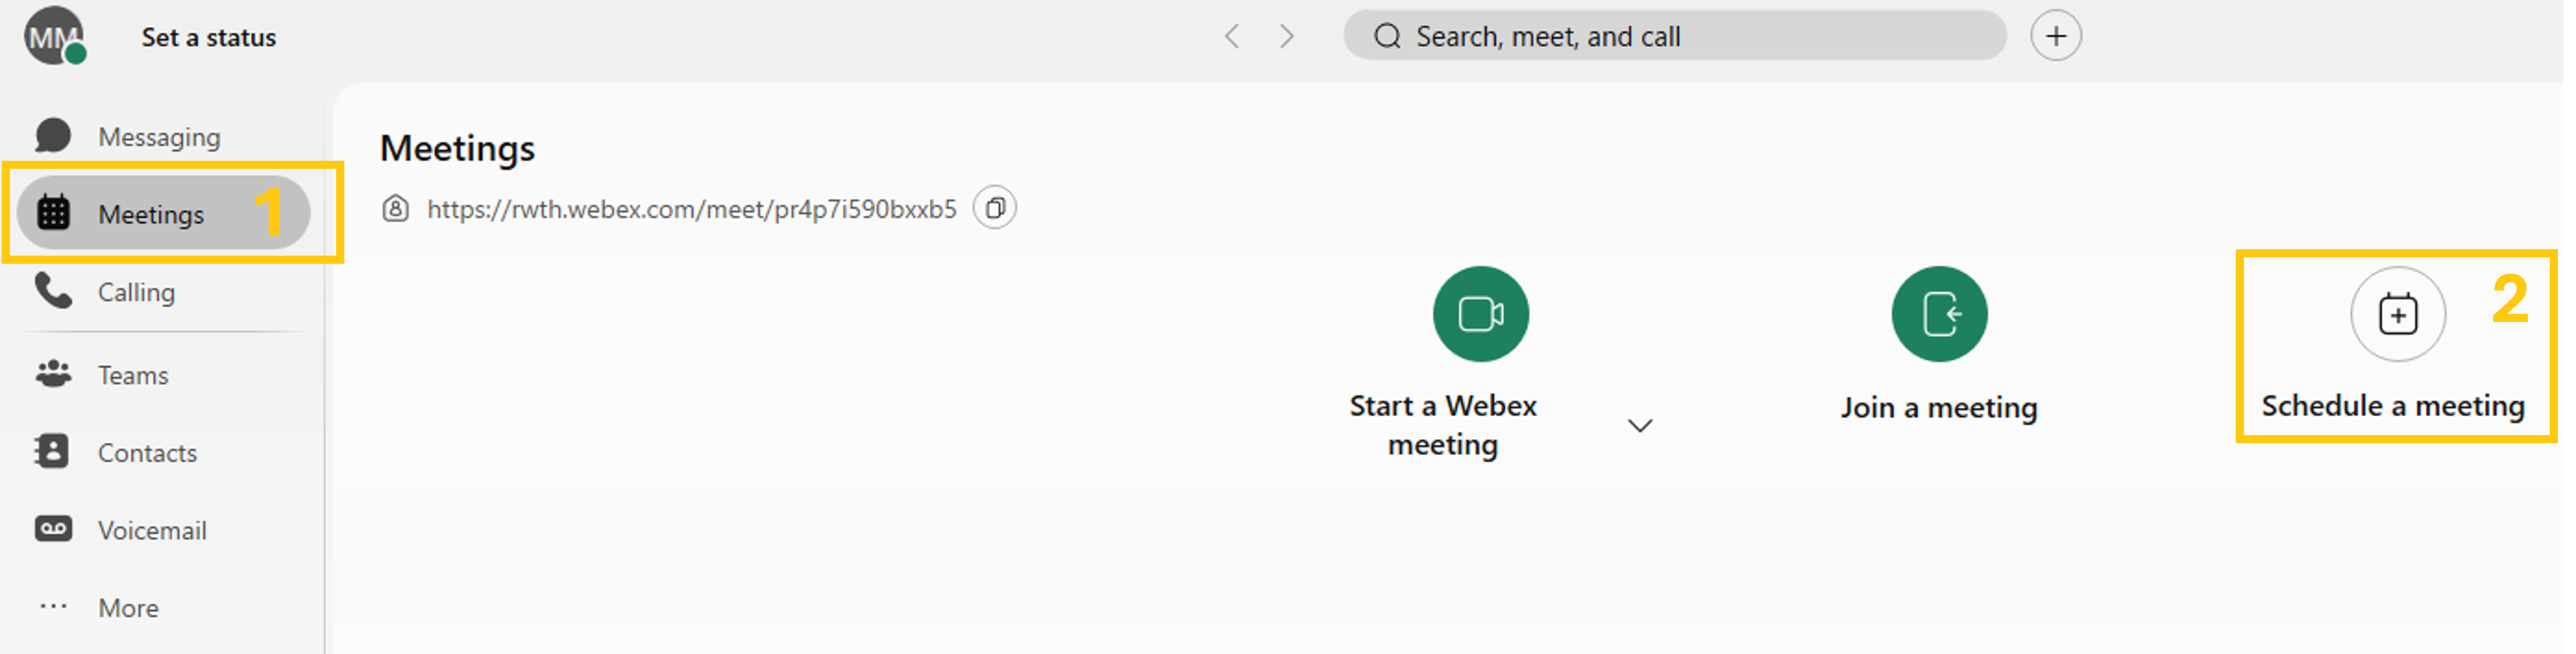Screen dimensions: 2576x654
Task: Switch to the Teams tab
Action: coord(133,375)
